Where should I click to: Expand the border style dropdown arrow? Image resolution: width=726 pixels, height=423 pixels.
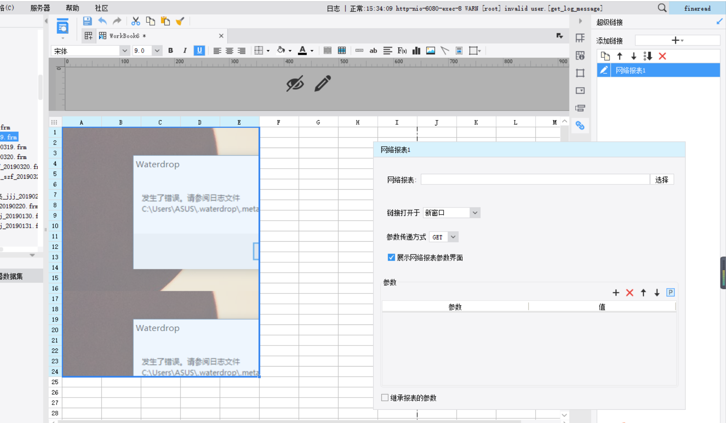click(268, 51)
